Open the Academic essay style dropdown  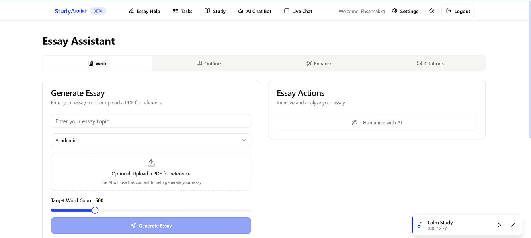[x=151, y=140]
